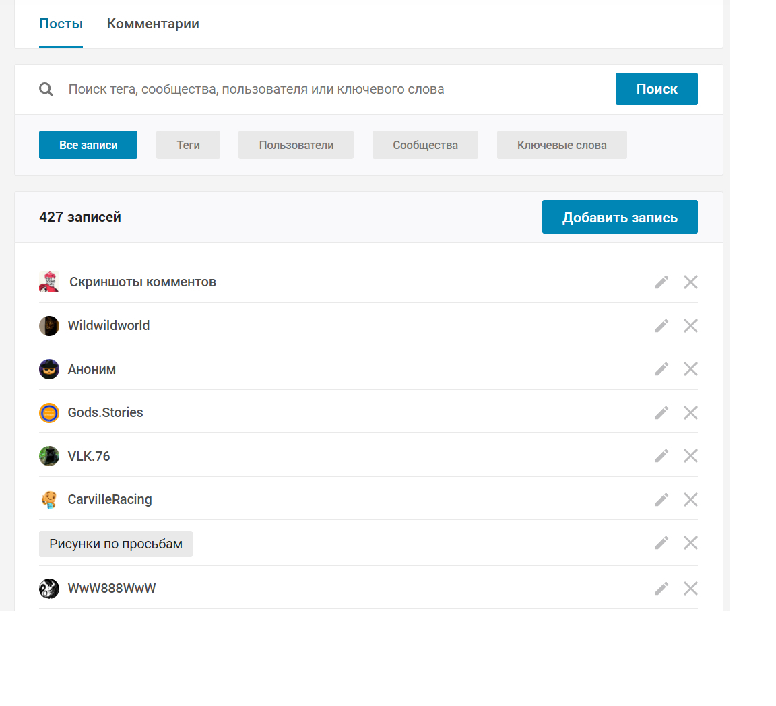
Task: Filter by Теги
Action: (188, 145)
